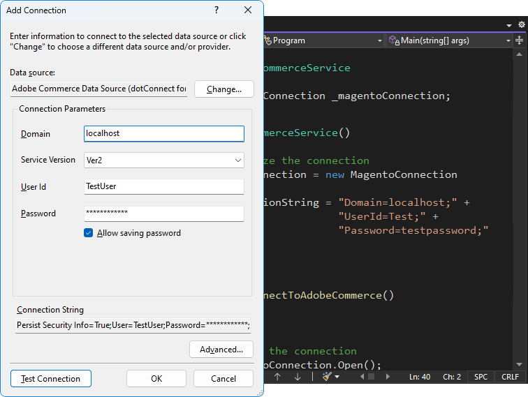The image size is (528, 397).
Task: Click the MagentoConnection type name in code
Action: click(404, 174)
